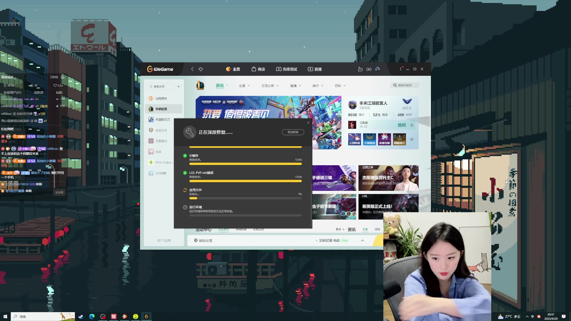Open the 大神观战 shortcut tile
The height and width of the screenshot is (321, 571).
(x=369, y=139)
